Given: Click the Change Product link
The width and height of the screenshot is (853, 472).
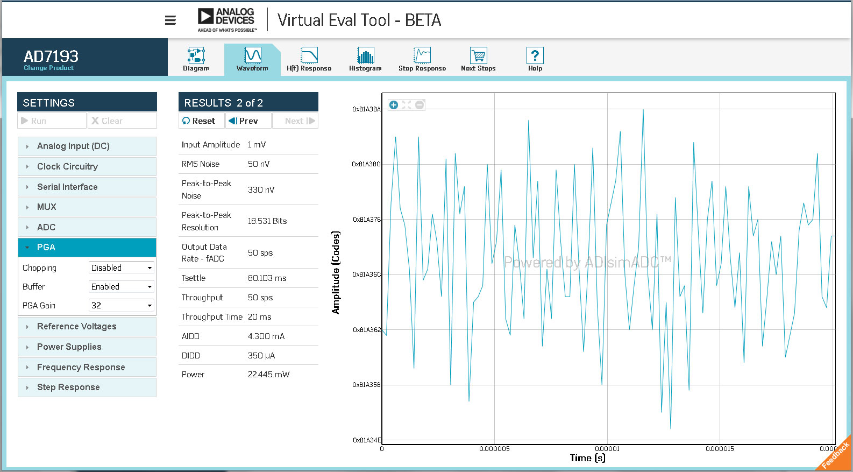Looking at the screenshot, I should coord(48,68).
